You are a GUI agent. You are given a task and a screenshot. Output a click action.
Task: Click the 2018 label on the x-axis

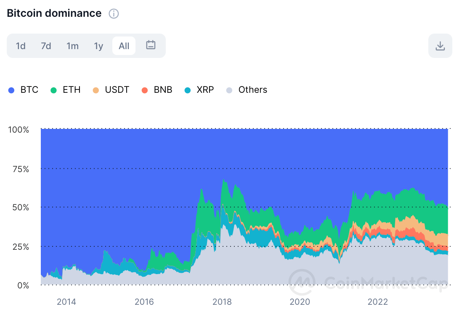(222, 301)
